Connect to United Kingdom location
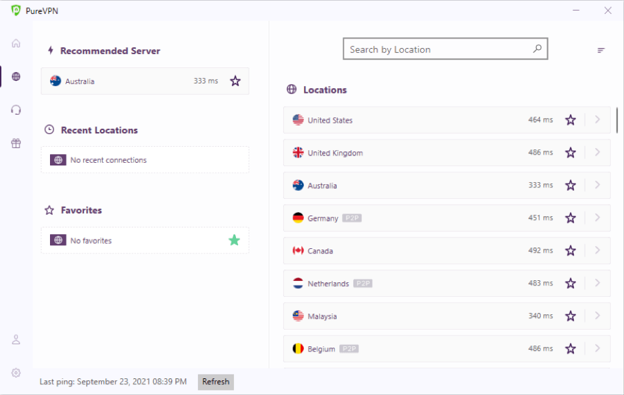Screen dimensions: 624x395 click(447, 153)
